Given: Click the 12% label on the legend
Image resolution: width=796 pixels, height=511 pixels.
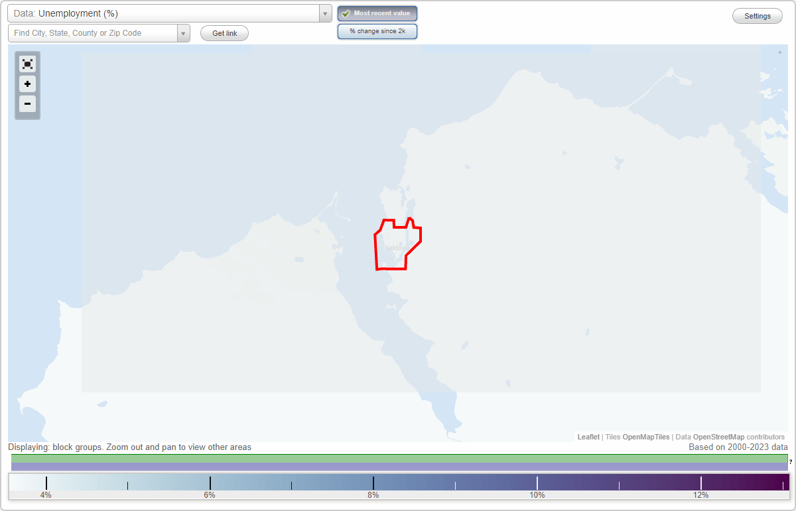Looking at the screenshot, I should click(701, 494).
